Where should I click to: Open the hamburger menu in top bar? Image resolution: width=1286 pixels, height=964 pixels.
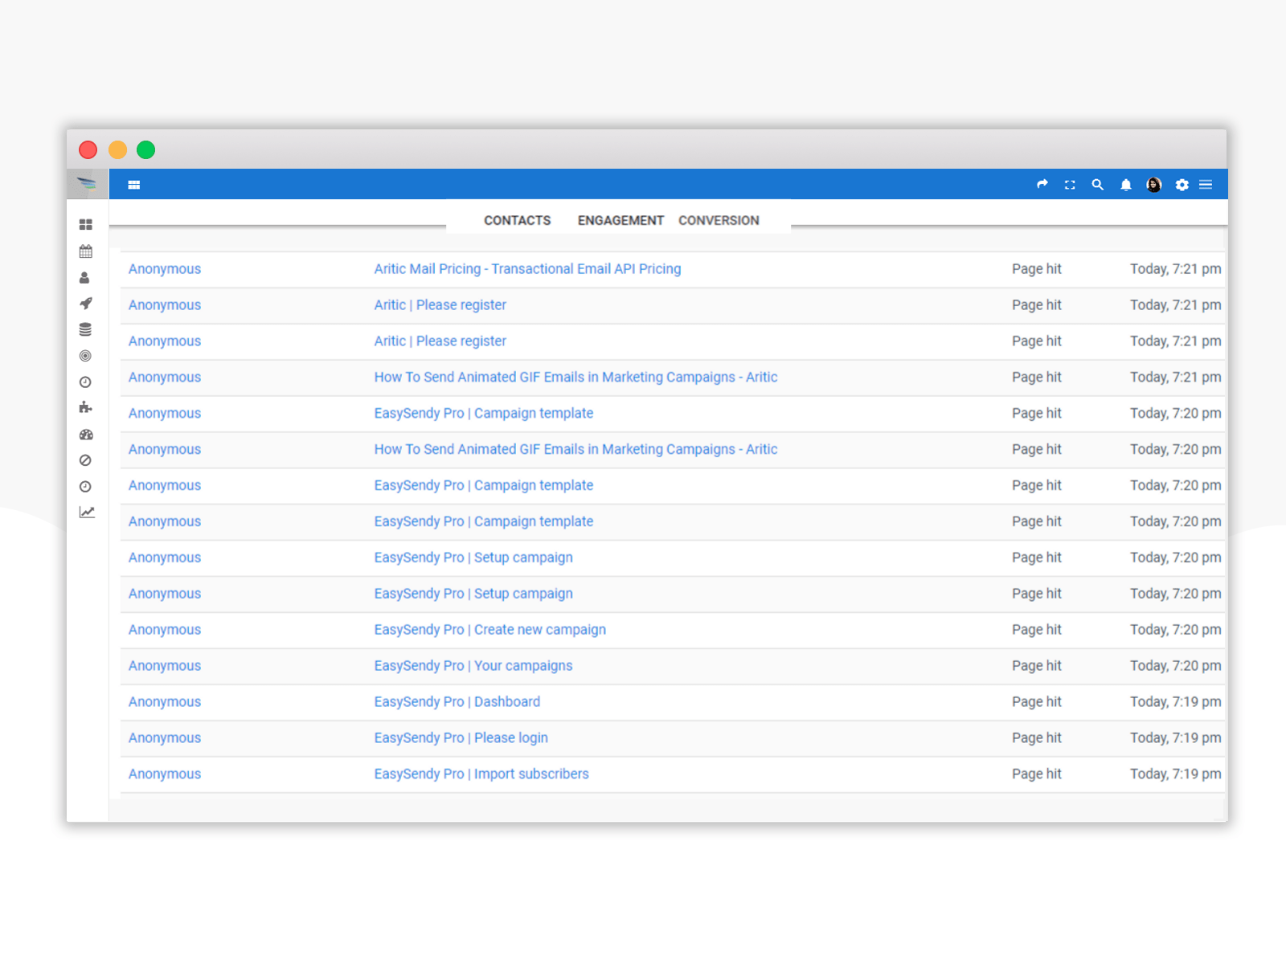click(1206, 185)
